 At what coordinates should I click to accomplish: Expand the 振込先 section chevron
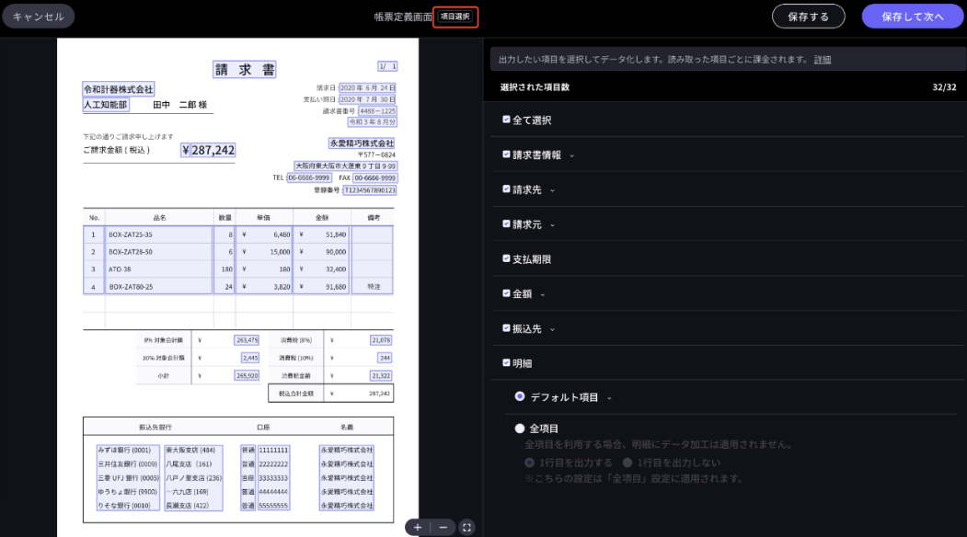[x=552, y=329]
